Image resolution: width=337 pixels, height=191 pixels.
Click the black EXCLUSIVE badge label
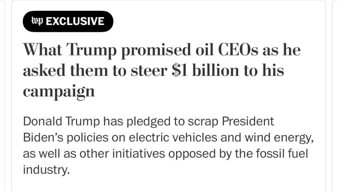click(x=68, y=21)
